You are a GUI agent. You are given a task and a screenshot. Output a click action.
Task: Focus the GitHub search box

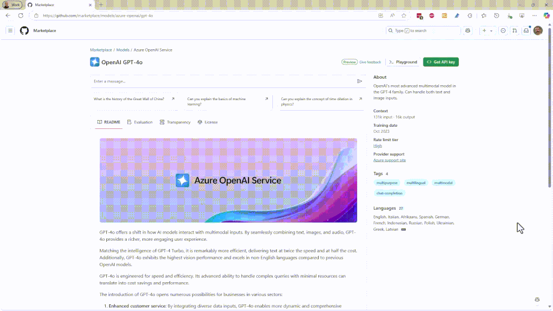[x=423, y=30]
